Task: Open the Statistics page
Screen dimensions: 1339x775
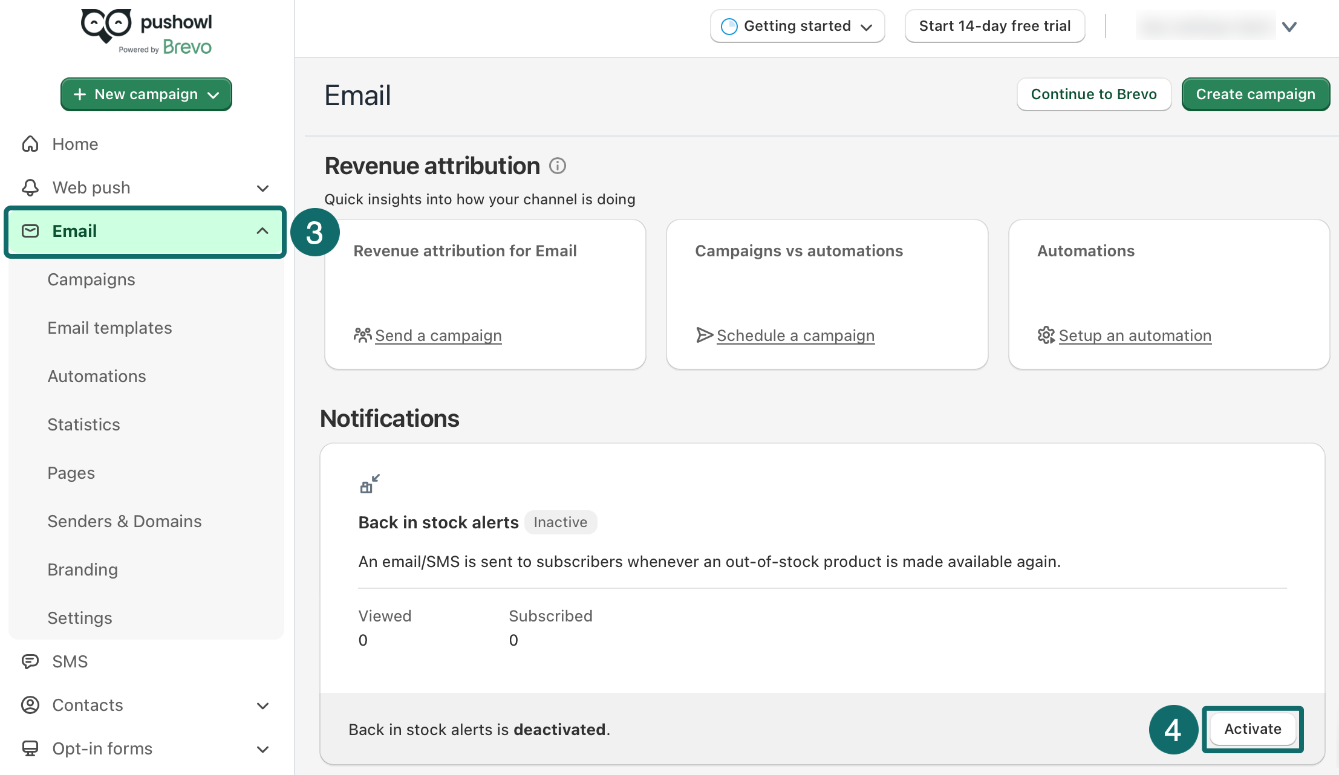Action: pos(84,424)
